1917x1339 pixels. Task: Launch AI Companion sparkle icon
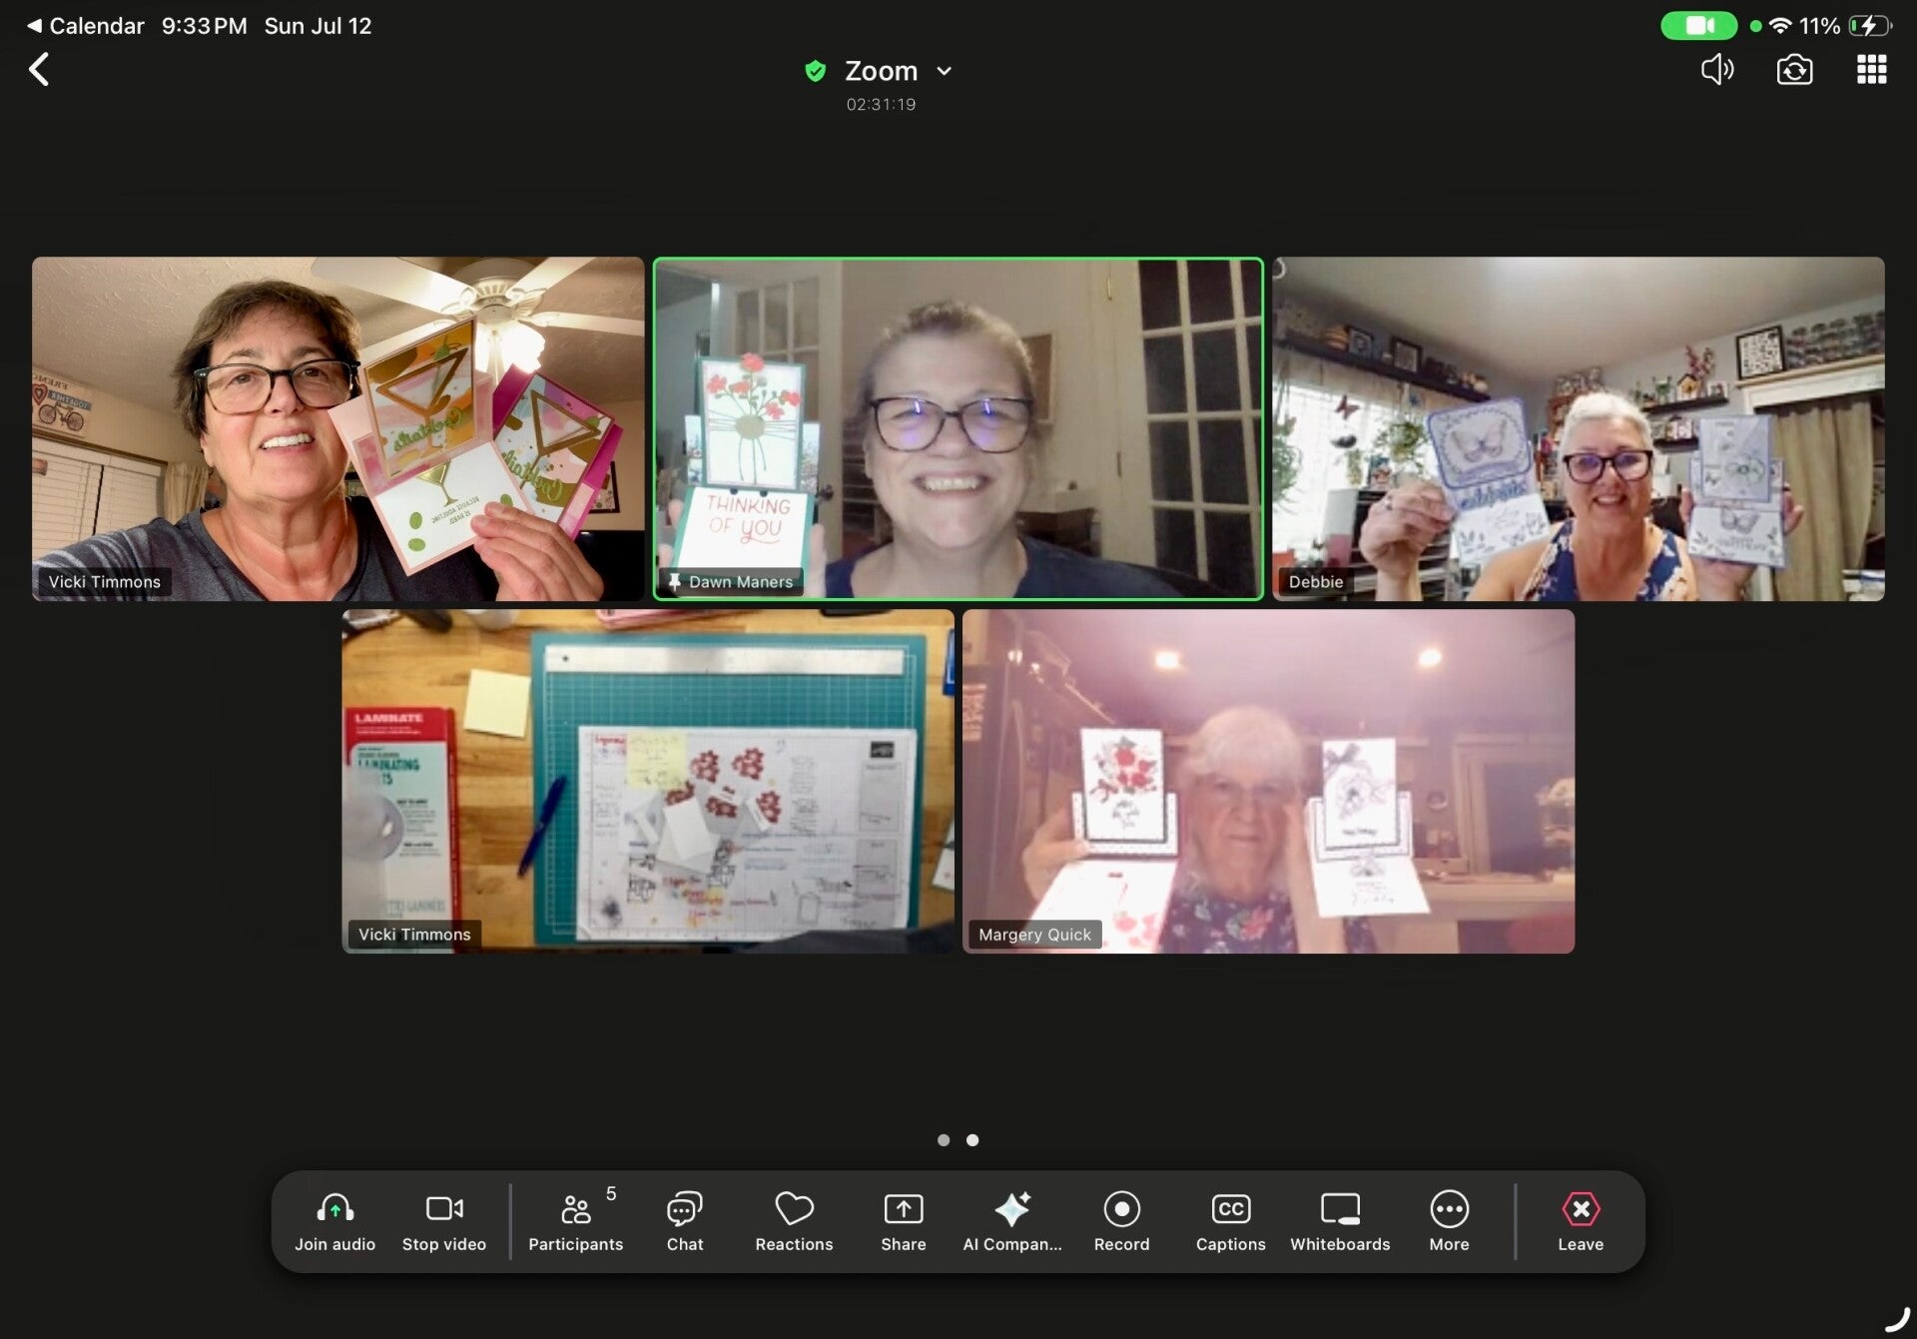[x=1012, y=1221]
